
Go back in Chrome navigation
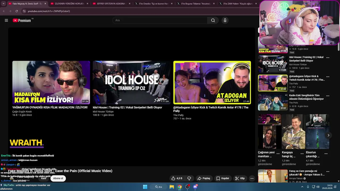tap(4, 11)
